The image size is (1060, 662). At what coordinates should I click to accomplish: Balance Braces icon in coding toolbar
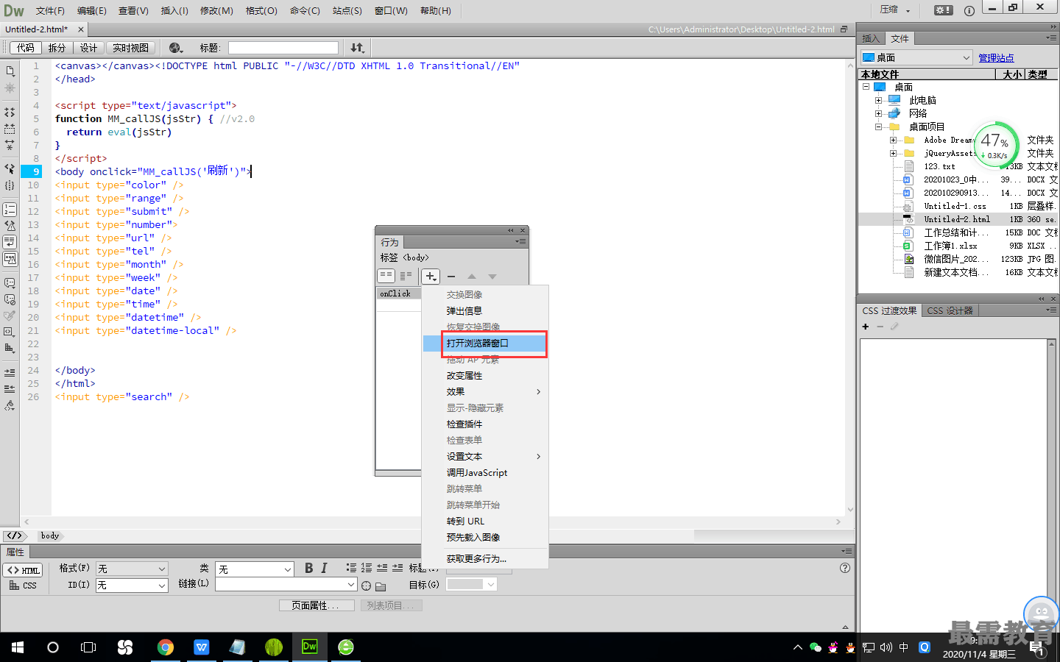(x=10, y=185)
